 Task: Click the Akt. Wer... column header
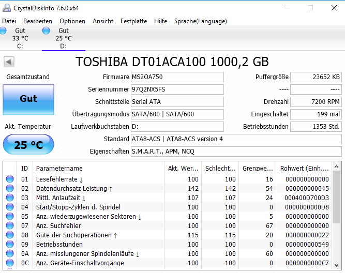[x=183, y=168]
